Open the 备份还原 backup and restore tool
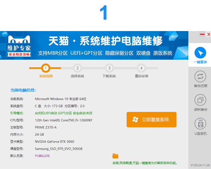The image size is (211, 169). click(x=200, y=79)
